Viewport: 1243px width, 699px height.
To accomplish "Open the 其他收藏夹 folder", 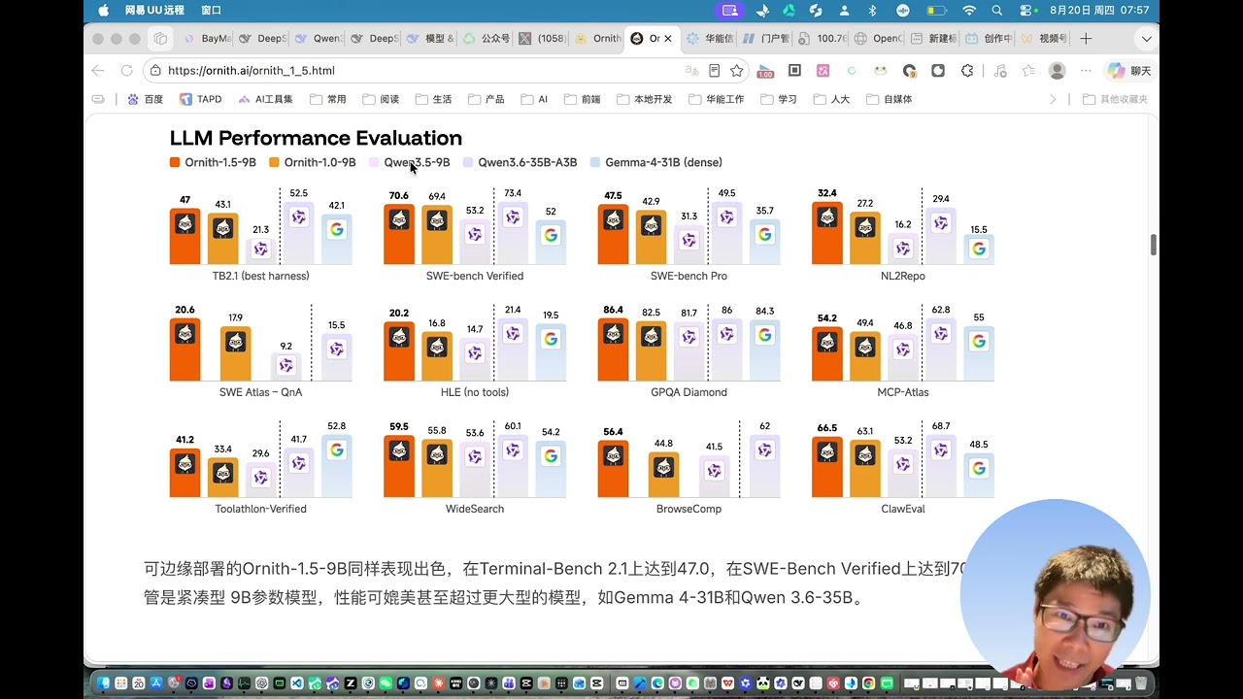I will pos(1116,99).
